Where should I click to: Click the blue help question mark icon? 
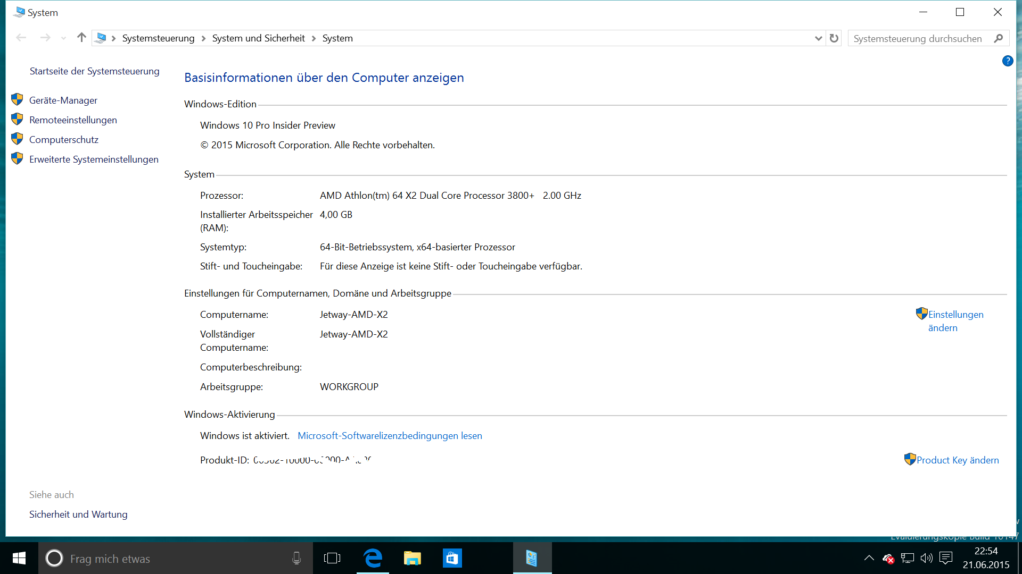pyautogui.click(x=1007, y=61)
